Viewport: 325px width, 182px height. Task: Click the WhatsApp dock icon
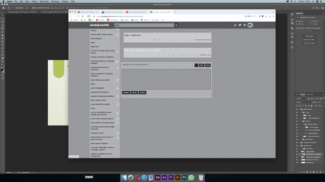tap(191, 177)
